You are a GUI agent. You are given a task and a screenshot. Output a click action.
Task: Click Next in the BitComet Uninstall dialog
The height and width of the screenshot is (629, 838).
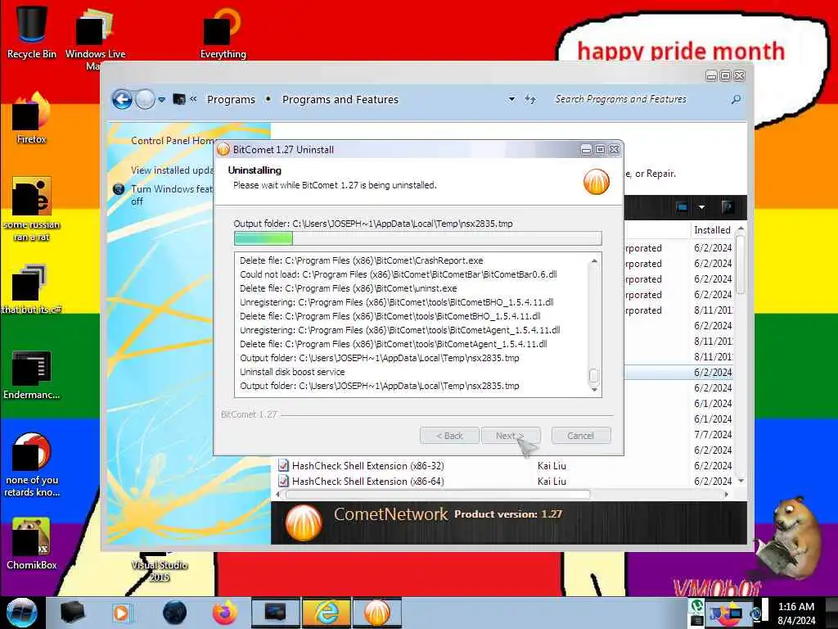[511, 436]
